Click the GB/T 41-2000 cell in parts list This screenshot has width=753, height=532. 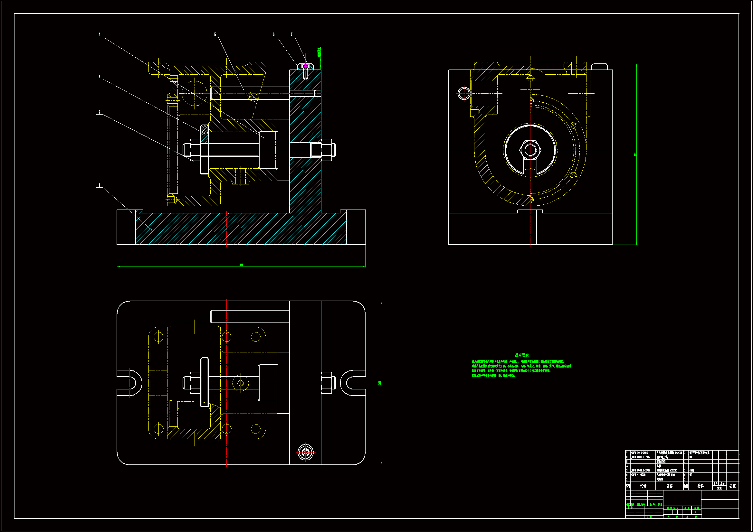click(639, 475)
